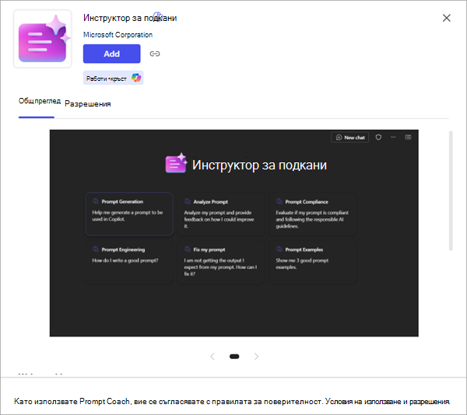Select the Prompt Compliance card
This screenshot has width=467, height=415.
(x=313, y=214)
